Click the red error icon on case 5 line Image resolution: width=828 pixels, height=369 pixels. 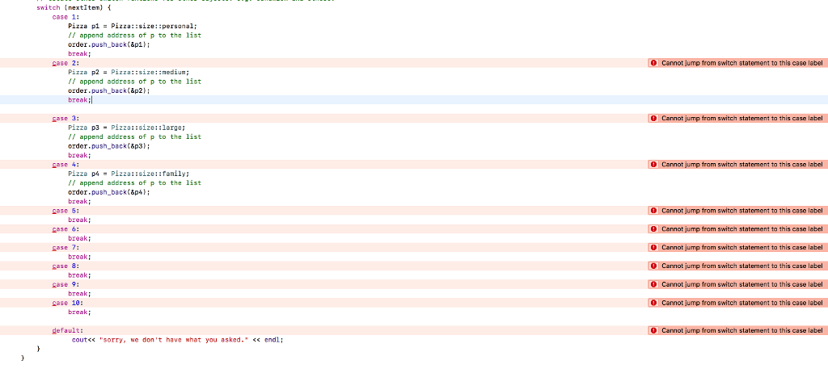point(653,210)
